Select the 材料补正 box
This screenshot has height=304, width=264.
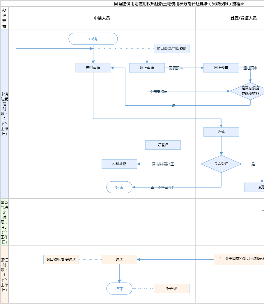(x=119, y=164)
